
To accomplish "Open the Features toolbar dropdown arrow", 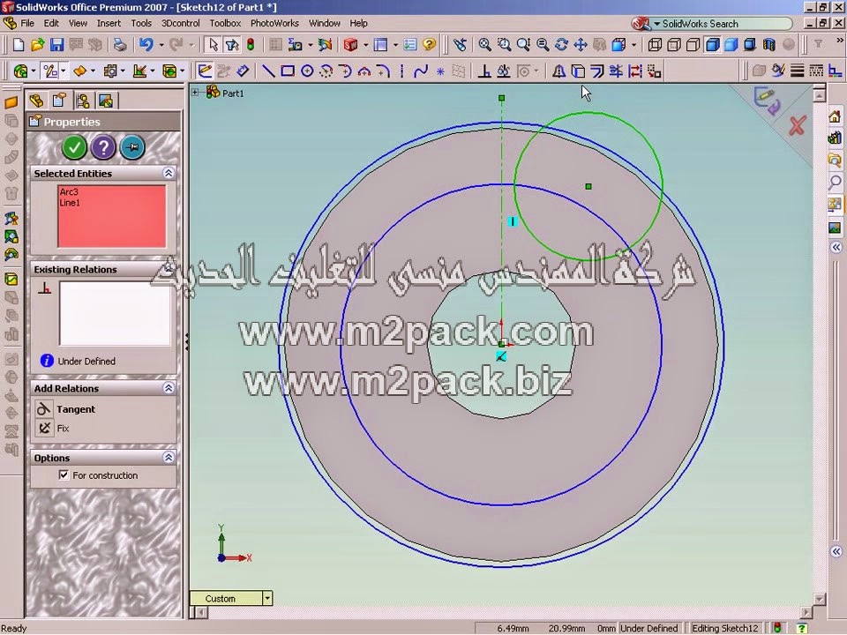I will pyautogui.click(x=34, y=71).
